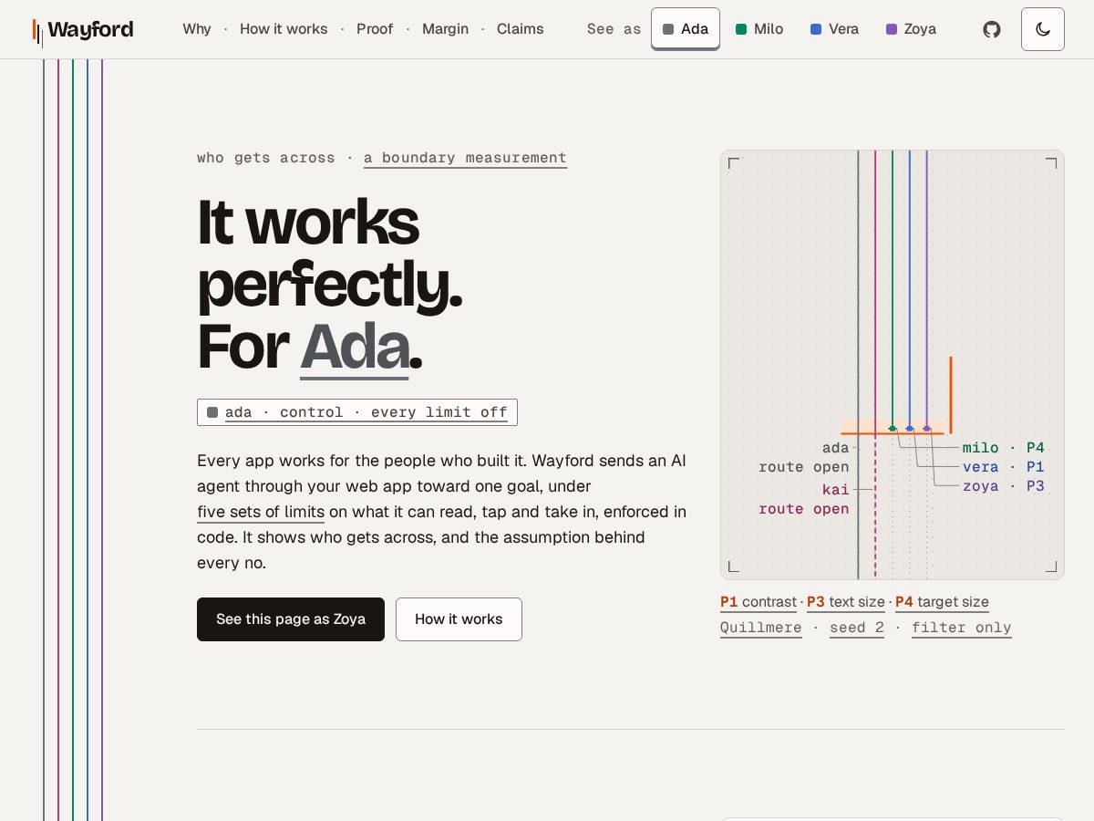Click the gray square swatch in the ada badge
Image resolution: width=1094 pixels, height=821 pixels.
[212, 412]
